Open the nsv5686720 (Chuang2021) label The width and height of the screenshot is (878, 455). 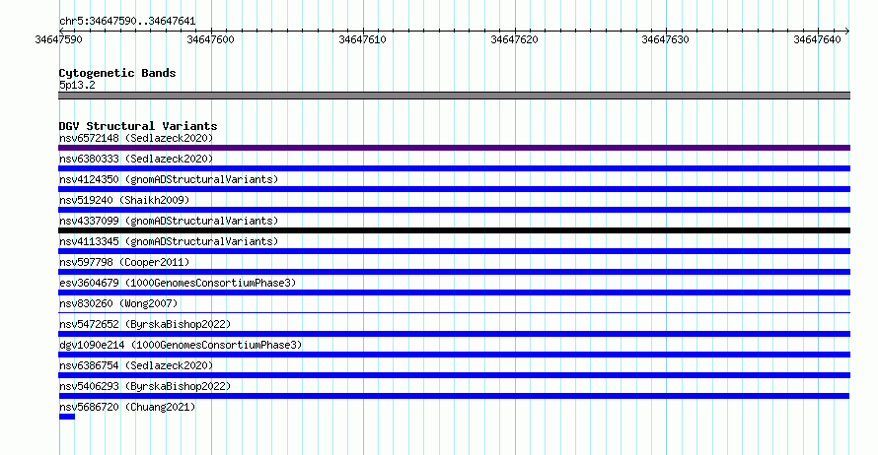click(x=127, y=407)
